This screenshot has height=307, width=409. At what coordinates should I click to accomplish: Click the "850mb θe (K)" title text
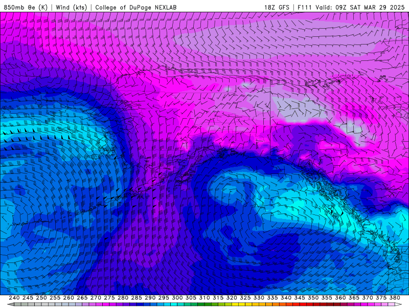(26, 7)
